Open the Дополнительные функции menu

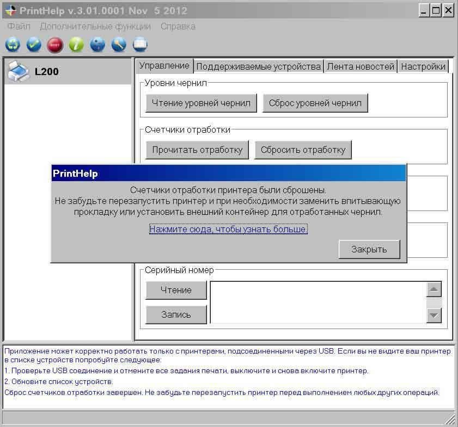(95, 26)
